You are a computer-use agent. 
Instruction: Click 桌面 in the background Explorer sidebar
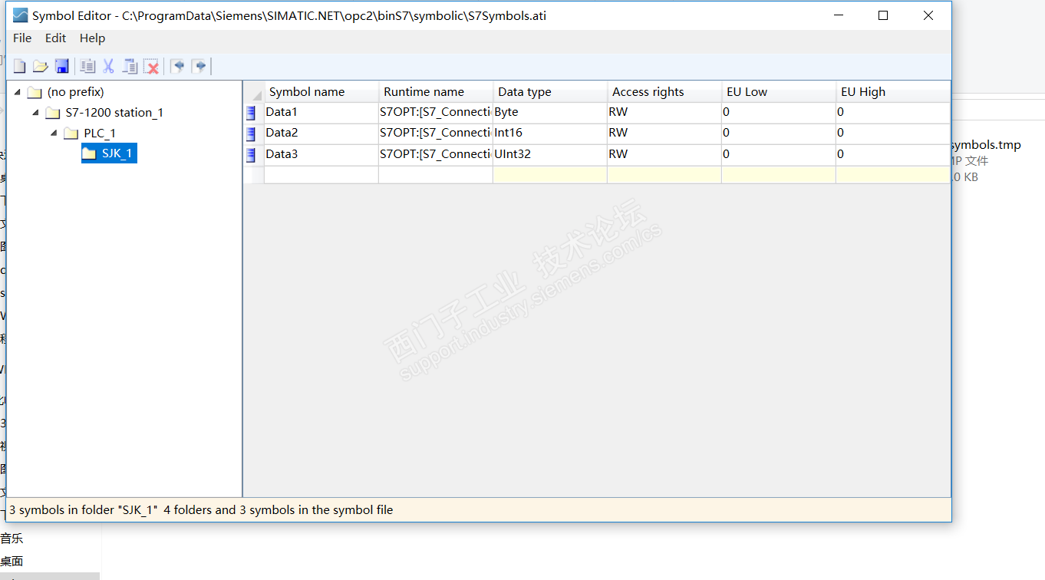tap(12, 562)
